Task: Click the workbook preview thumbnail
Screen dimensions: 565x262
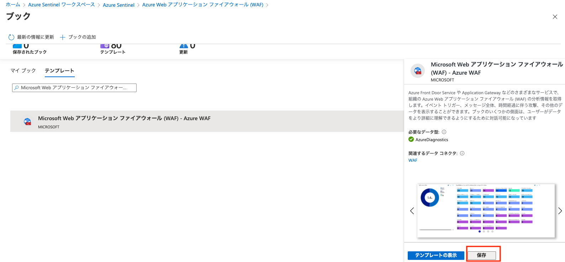Action: pos(486,210)
